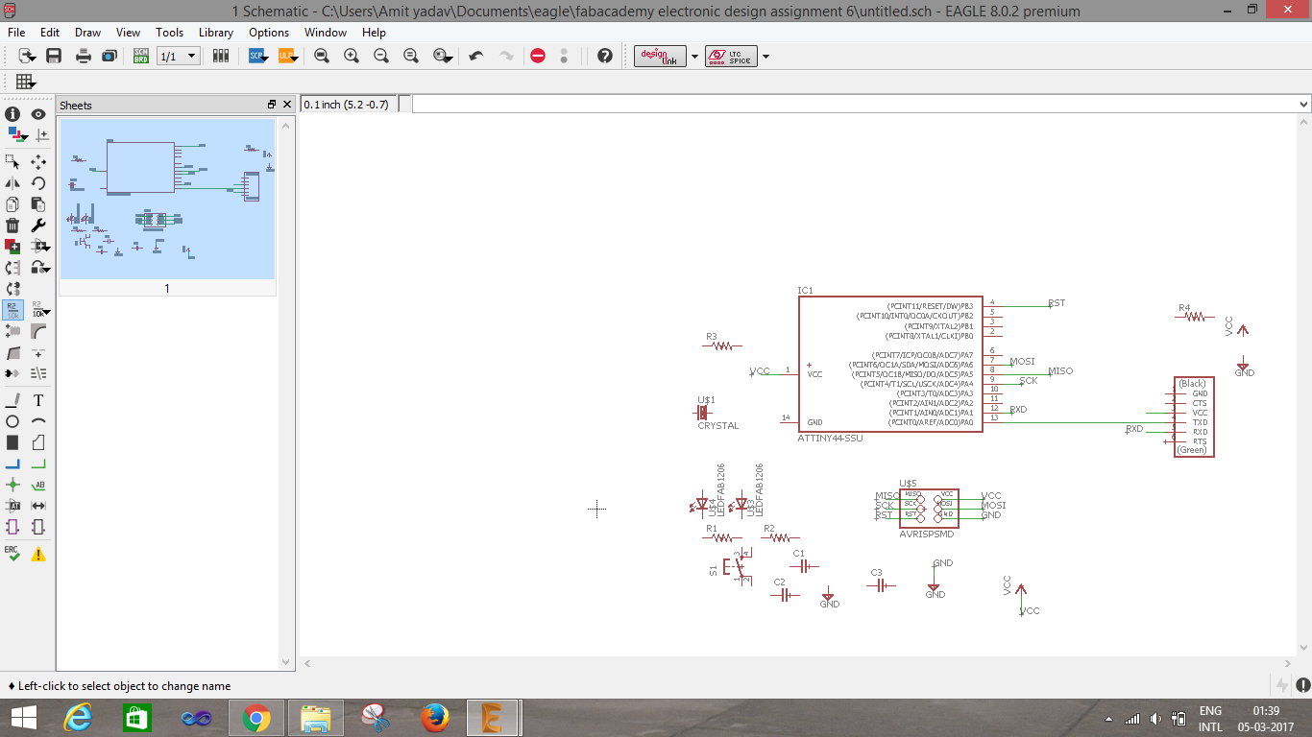Open the Draw menu
Image resolution: width=1312 pixels, height=737 pixels.
coord(87,33)
